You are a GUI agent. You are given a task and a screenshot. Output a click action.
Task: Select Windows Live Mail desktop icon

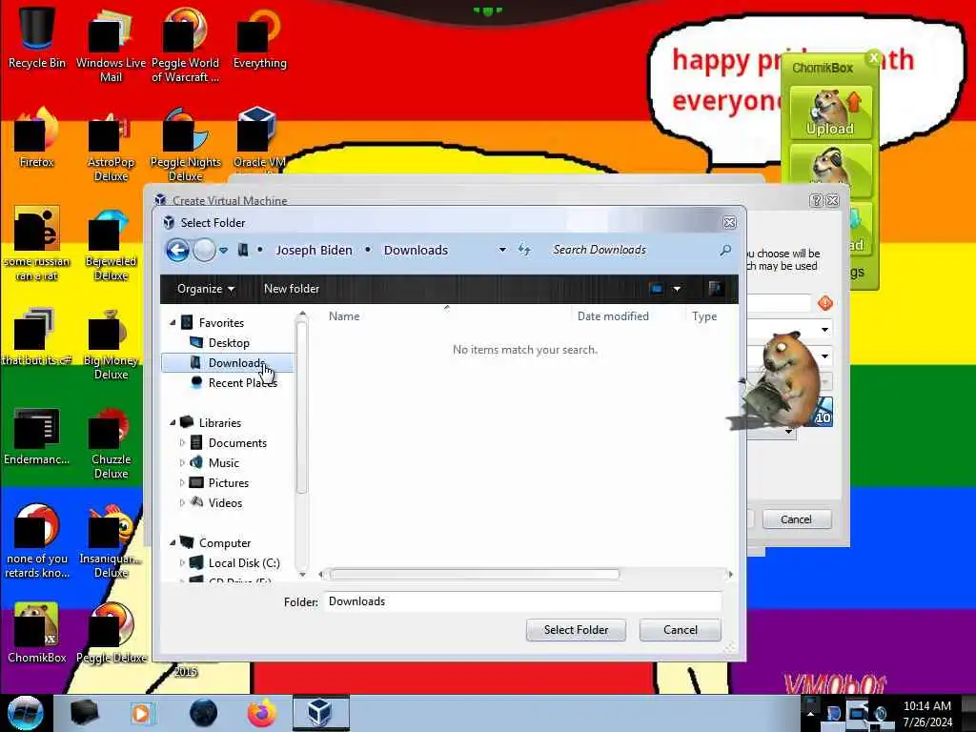(x=111, y=45)
